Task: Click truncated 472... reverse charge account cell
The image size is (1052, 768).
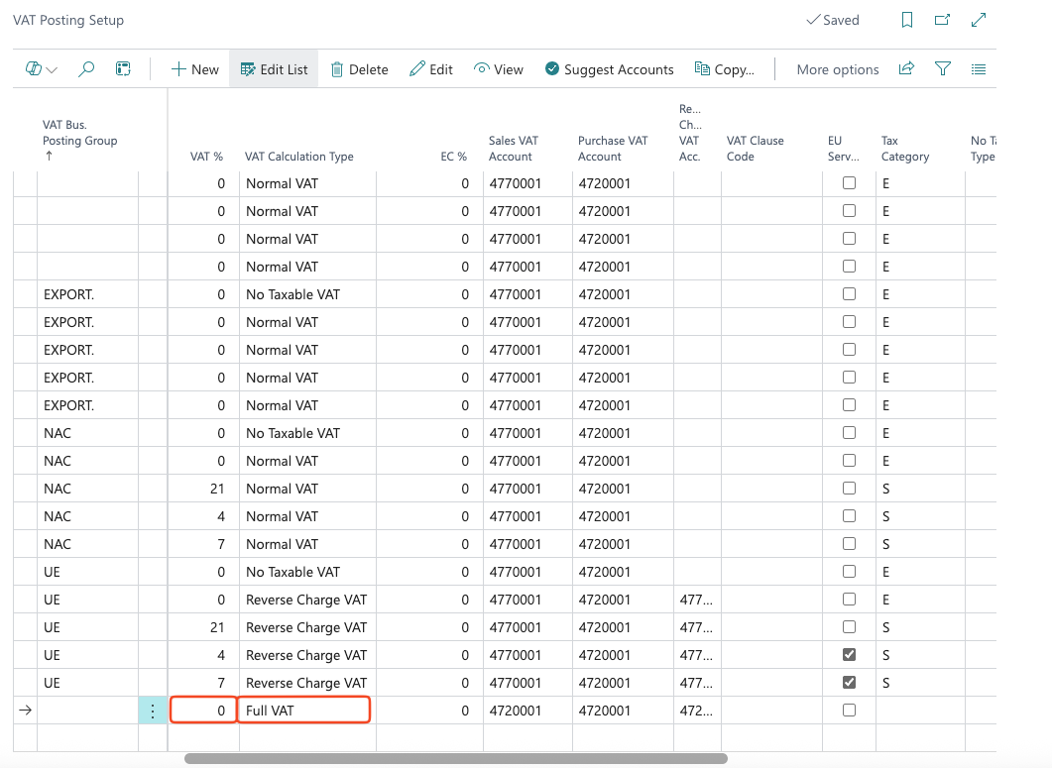Action: tap(696, 711)
